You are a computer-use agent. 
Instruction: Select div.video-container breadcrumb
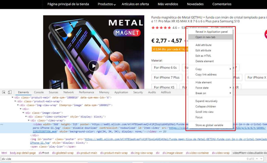coord(197,153)
